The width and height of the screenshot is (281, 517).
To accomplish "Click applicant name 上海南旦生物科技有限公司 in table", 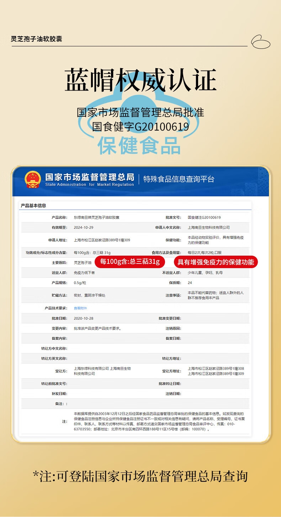I will 208,227.
